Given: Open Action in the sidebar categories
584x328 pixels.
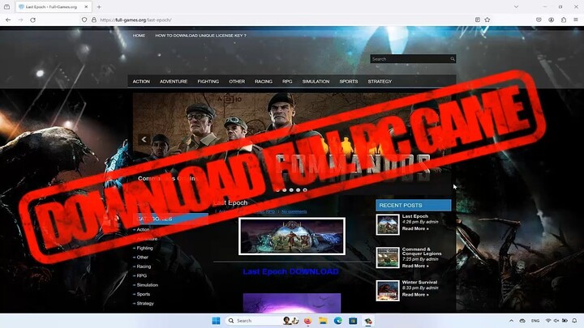Looking at the screenshot, I should (x=143, y=230).
